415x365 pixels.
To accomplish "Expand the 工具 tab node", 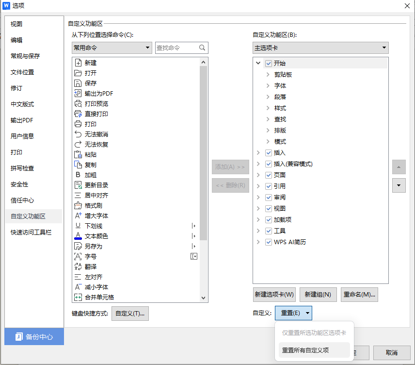I will 258,231.
